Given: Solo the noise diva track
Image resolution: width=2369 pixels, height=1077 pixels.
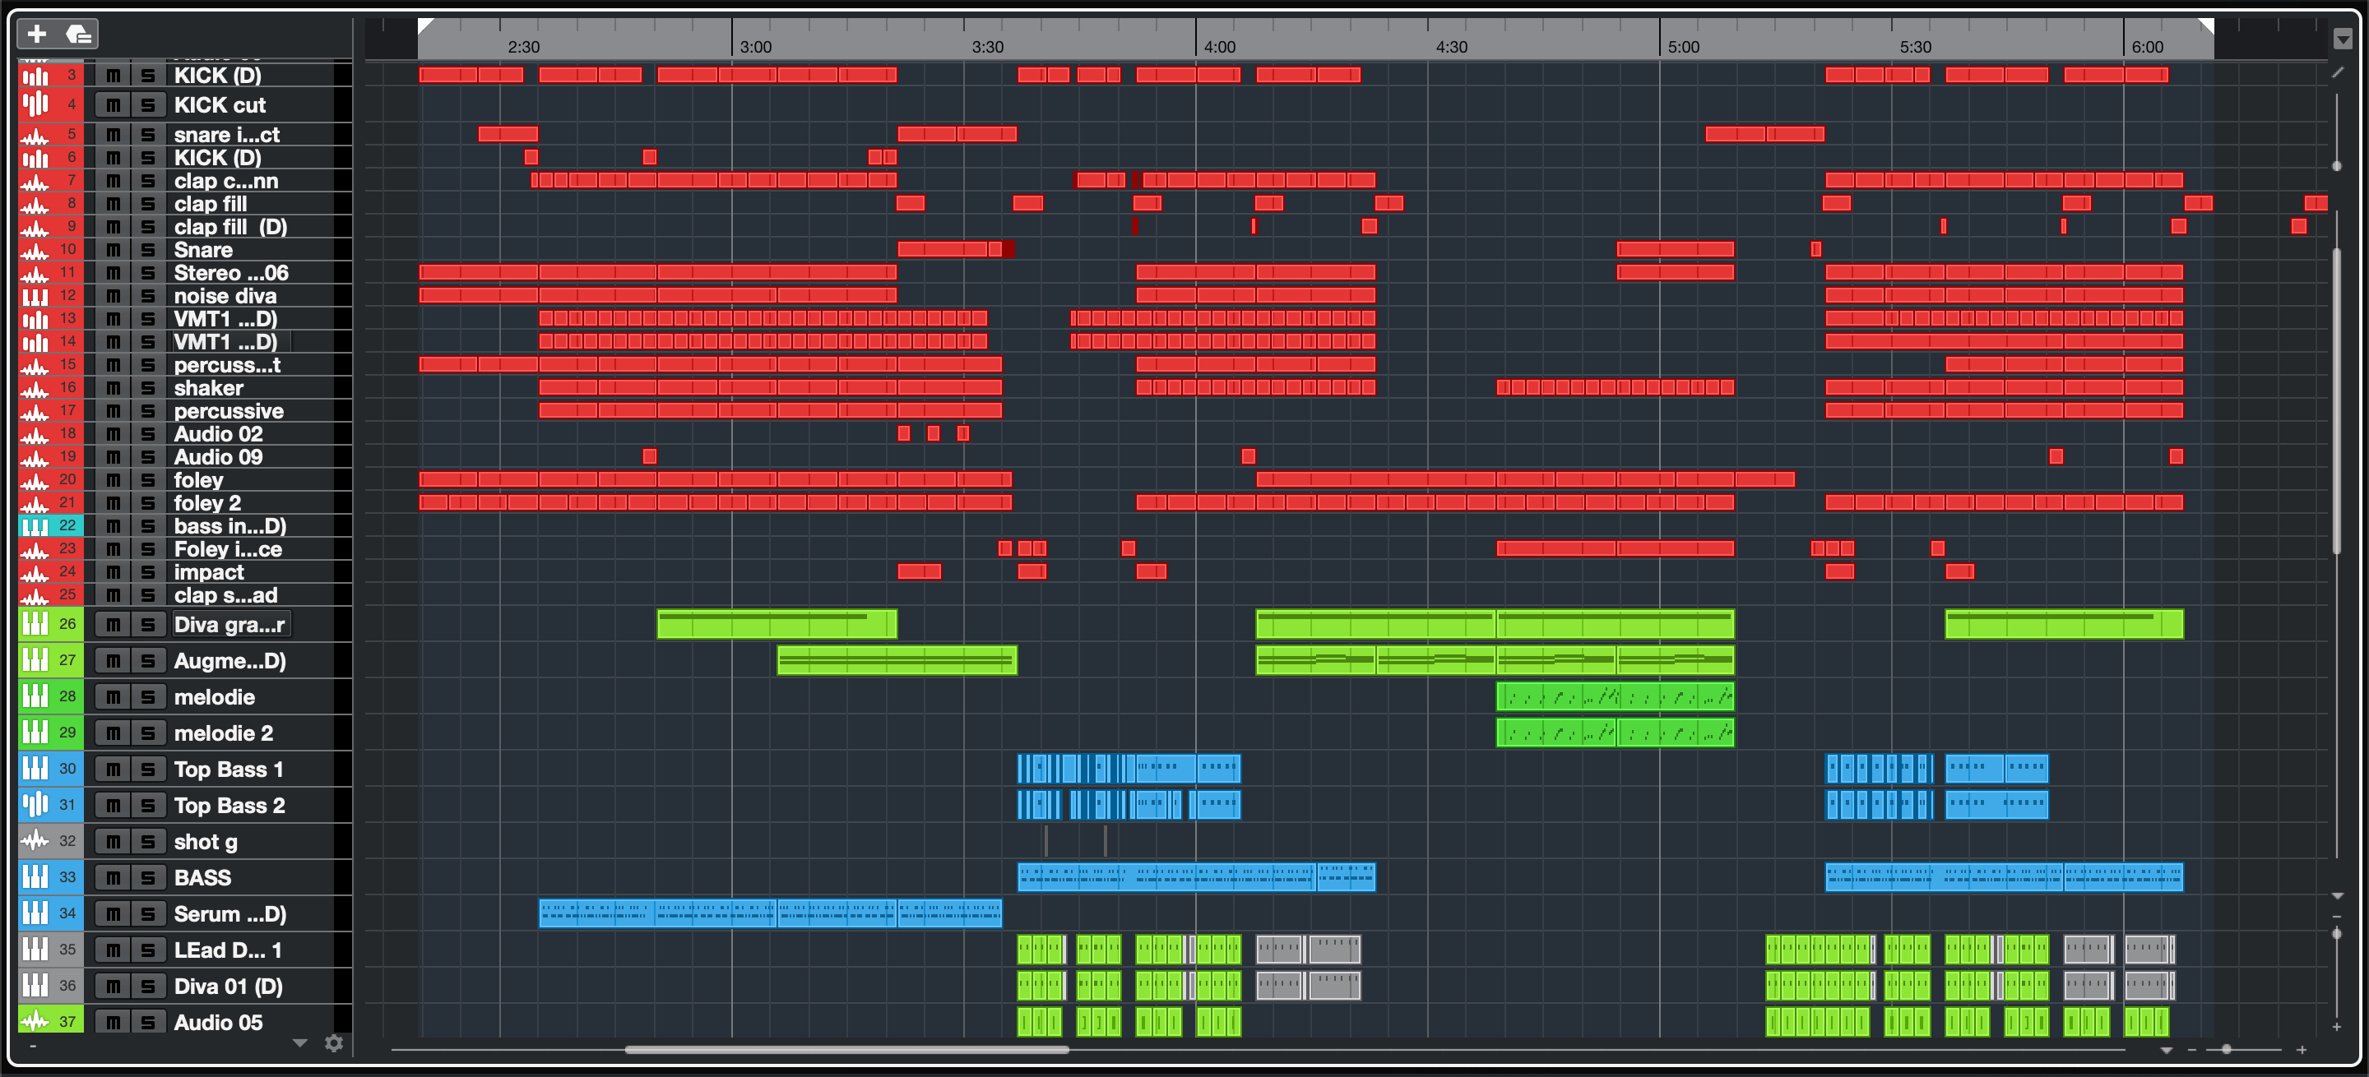Looking at the screenshot, I should (147, 296).
